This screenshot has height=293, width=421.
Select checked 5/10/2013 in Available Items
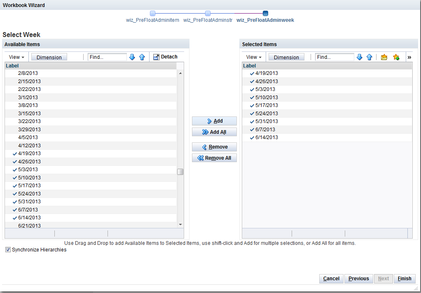click(x=91, y=178)
